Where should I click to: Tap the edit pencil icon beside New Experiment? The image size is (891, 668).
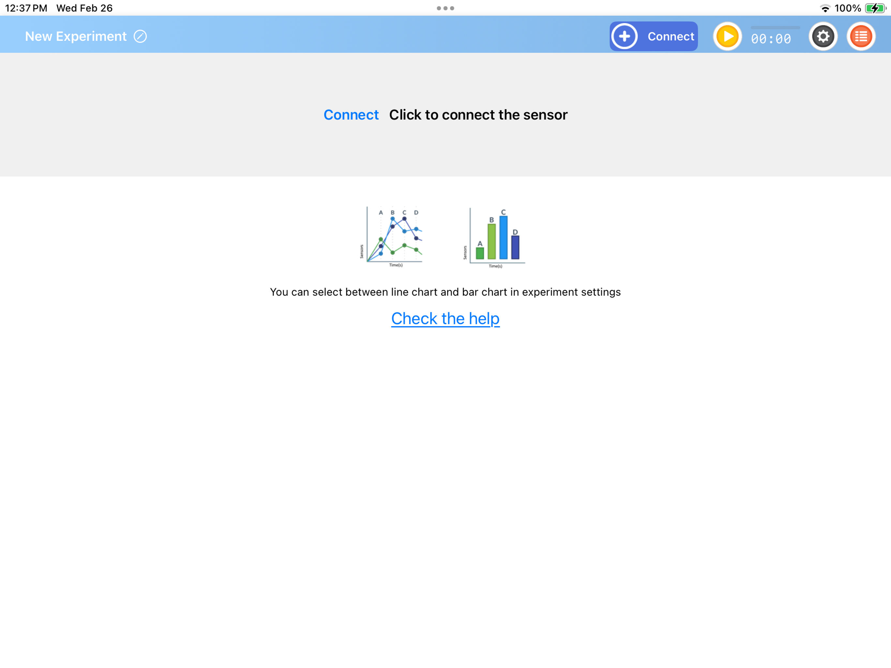(140, 36)
